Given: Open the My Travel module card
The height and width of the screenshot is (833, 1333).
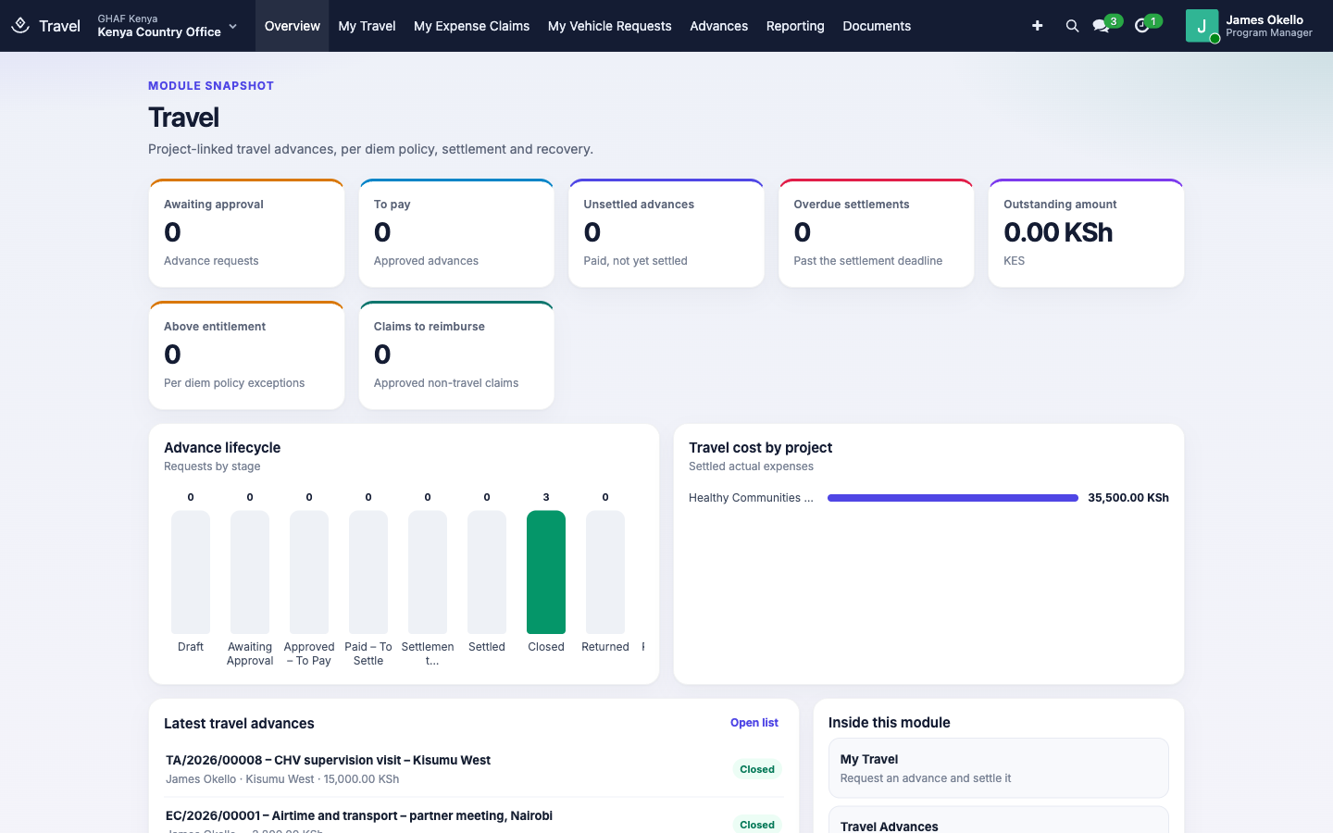Looking at the screenshot, I should (x=998, y=768).
